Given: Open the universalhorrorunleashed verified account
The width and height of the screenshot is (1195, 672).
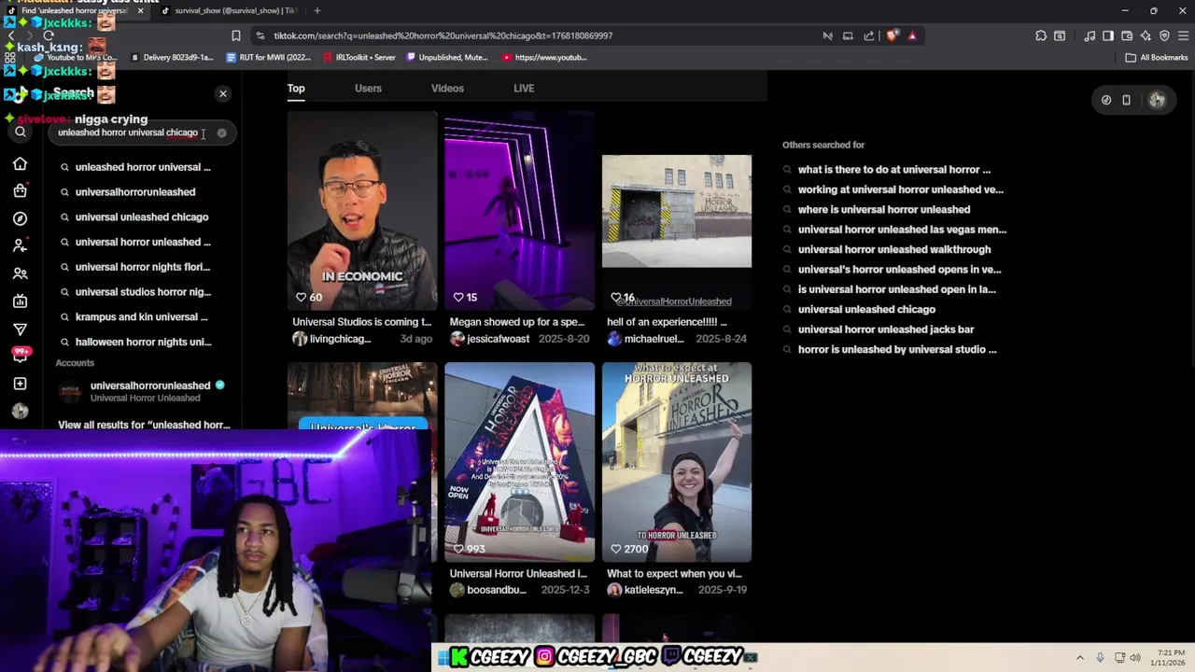Looking at the screenshot, I should click(142, 391).
